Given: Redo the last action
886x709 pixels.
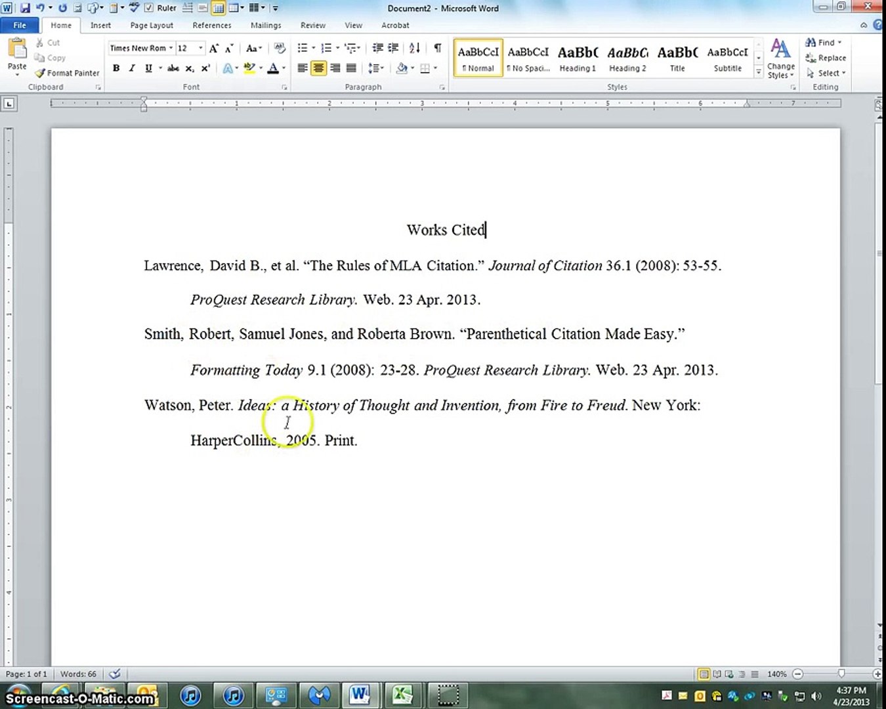Looking at the screenshot, I should (x=62, y=8).
